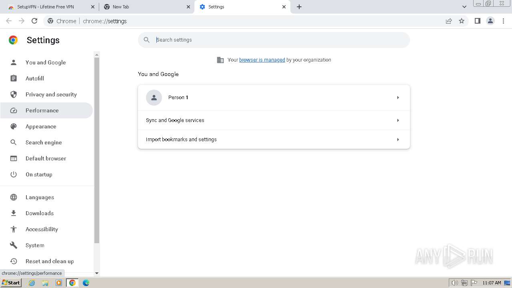This screenshot has height=288, width=512.
Task: Open Microsoft Edge from the taskbar
Action: click(86, 283)
